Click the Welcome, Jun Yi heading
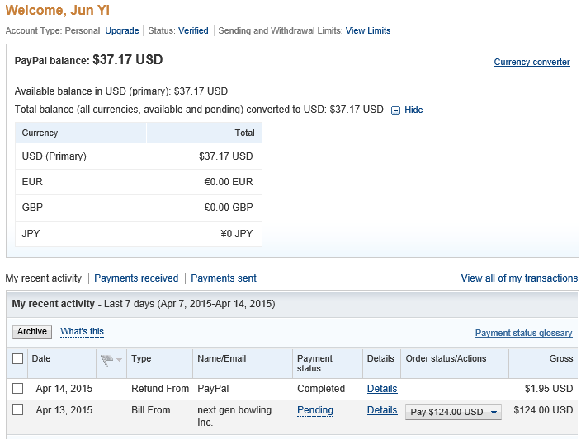Viewport: 581px width, 439px height. click(x=58, y=11)
